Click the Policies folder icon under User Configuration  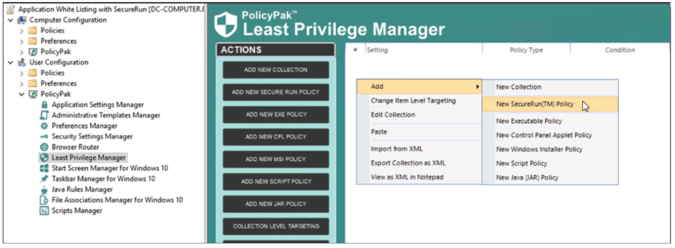(x=32, y=73)
